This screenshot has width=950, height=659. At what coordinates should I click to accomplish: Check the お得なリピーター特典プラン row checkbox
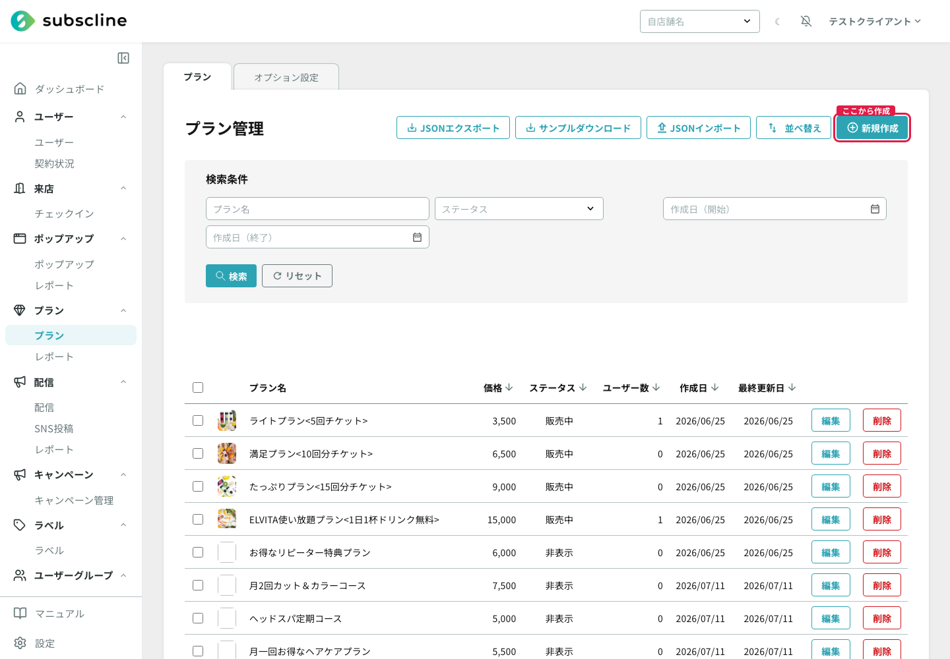198,552
